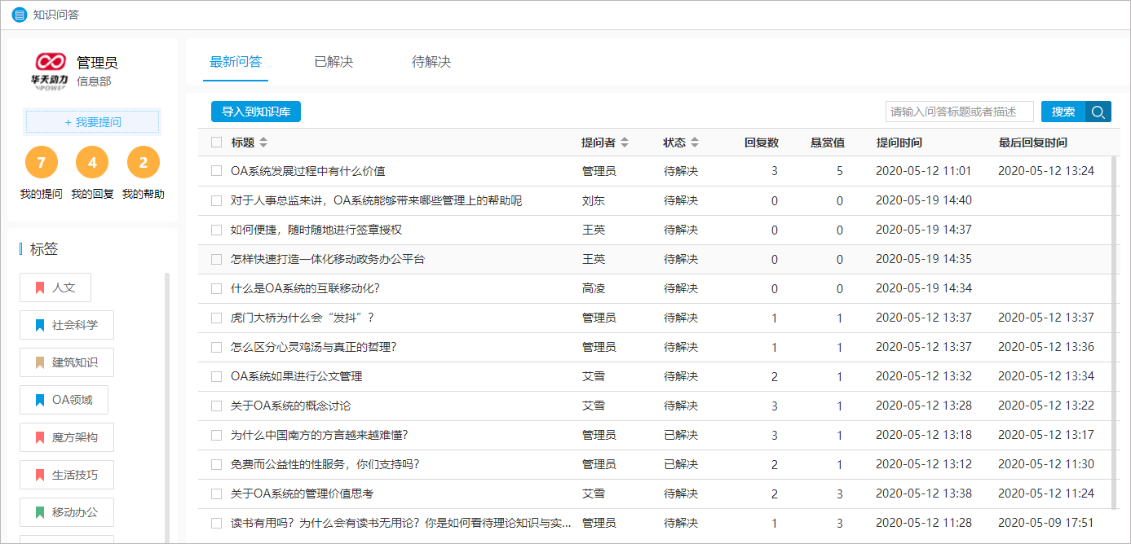The image size is (1131, 544).
Task: Open 我的帮助 via the orange 2 badge
Action: coord(144,162)
